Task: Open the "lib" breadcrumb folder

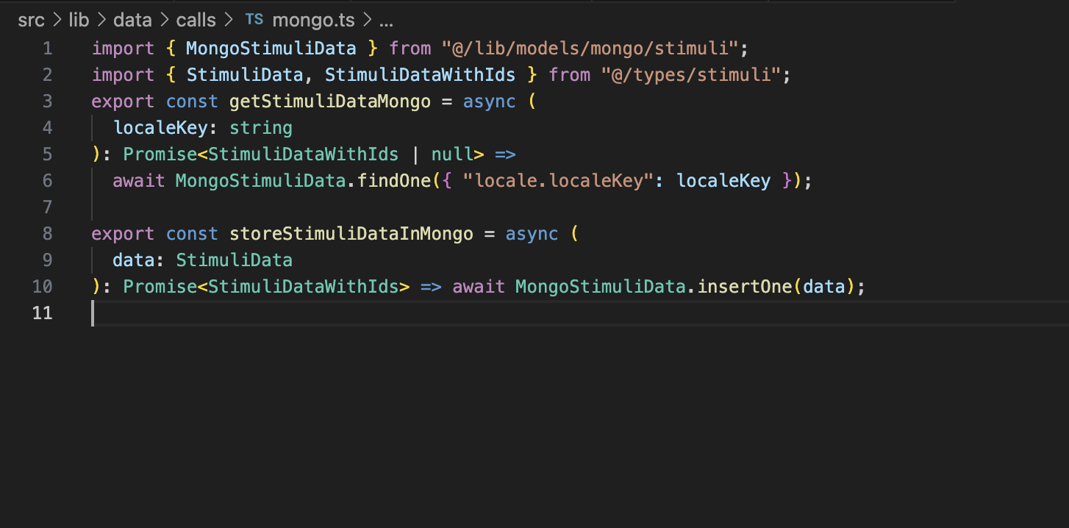Action: tap(79, 20)
